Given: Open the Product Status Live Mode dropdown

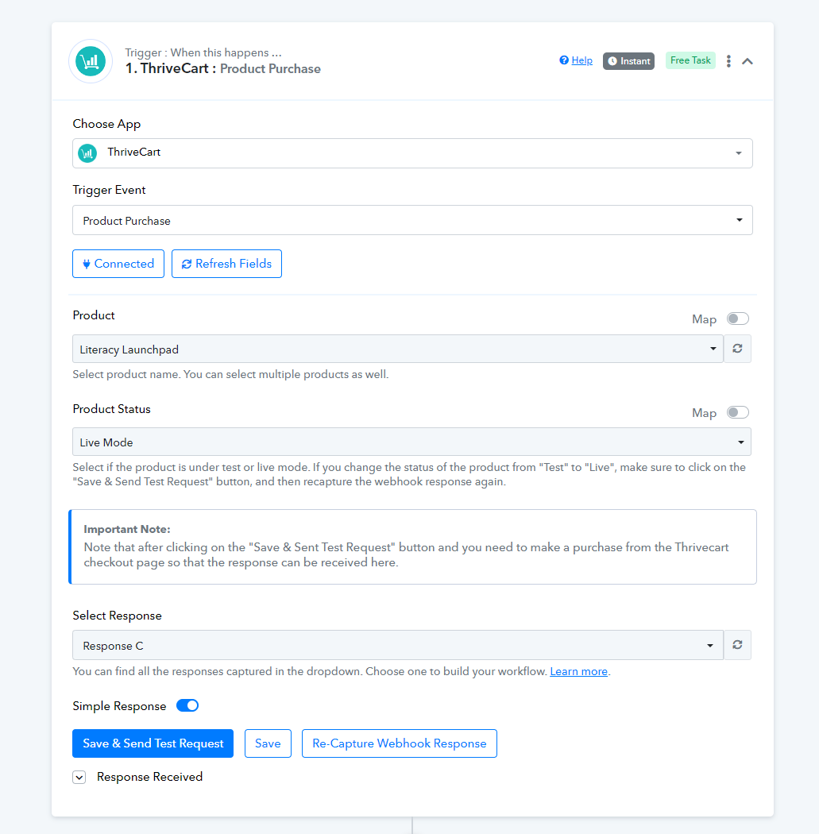Looking at the screenshot, I should pos(411,442).
